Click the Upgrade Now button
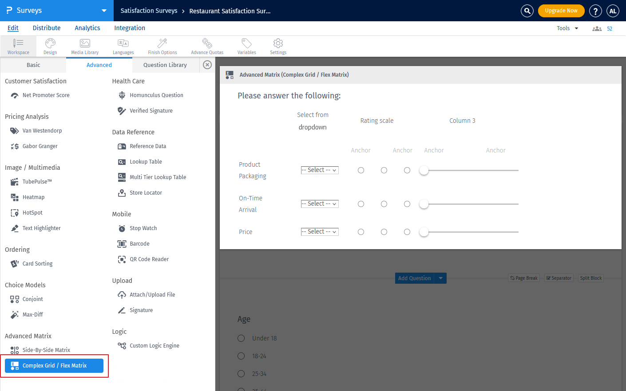The width and height of the screenshot is (626, 391). pos(561,11)
